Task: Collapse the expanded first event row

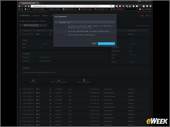Action: click(x=21, y=34)
